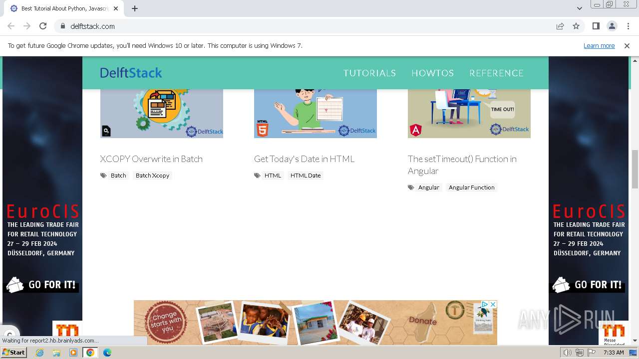The width and height of the screenshot is (639, 359).
Task: Close the Best Tutorial About Python tab
Action: (x=116, y=8)
